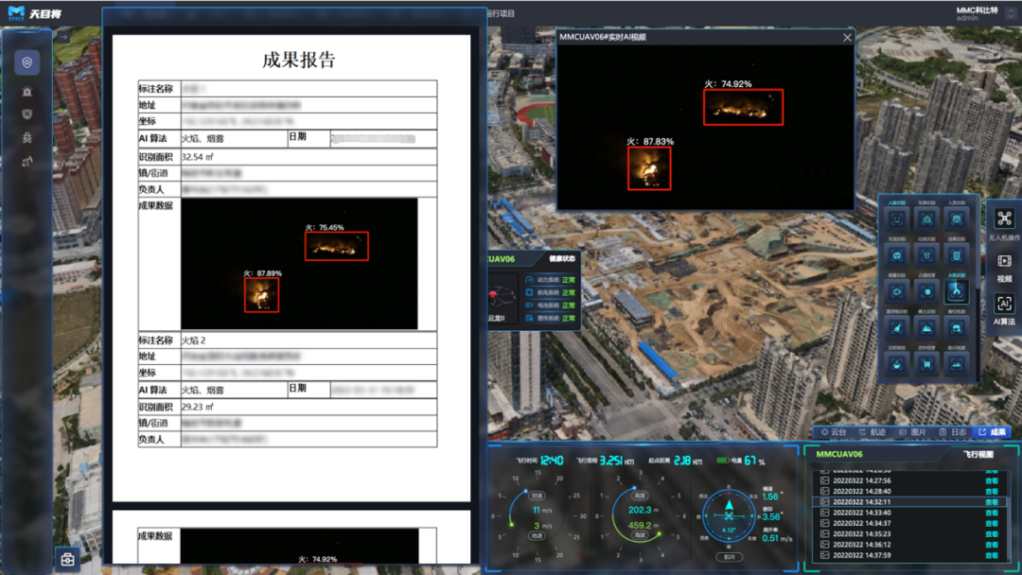The width and height of the screenshot is (1022, 575).
Task: Open the 无人机操作 drone control panel
Action: [x=1004, y=224]
